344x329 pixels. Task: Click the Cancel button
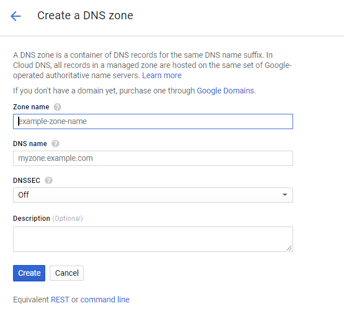pos(67,273)
